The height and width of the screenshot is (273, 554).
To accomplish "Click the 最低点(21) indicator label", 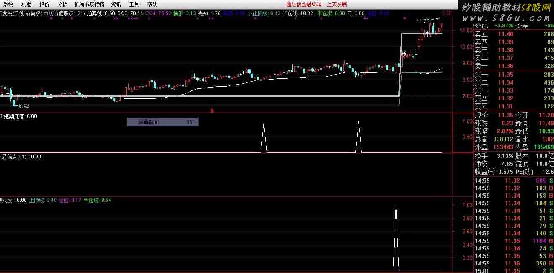I will click(x=21, y=157).
